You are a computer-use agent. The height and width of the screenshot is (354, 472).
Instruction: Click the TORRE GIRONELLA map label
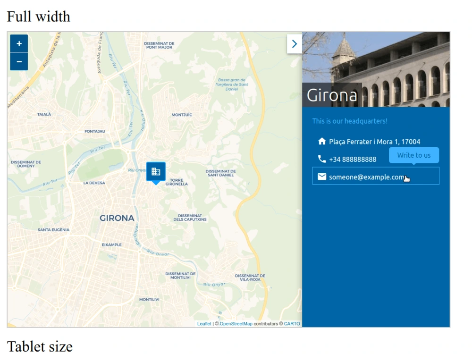coord(177,182)
